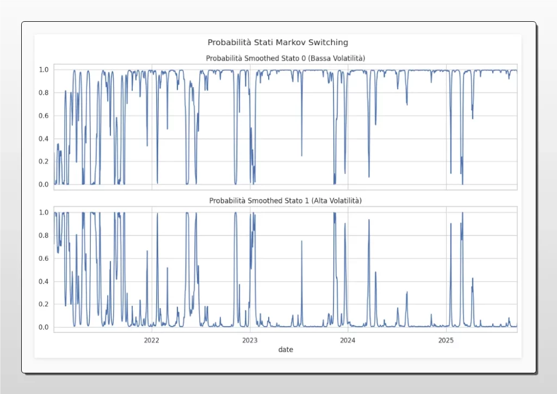Image resolution: width=557 pixels, height=394 pixels.
Task: Select the 0.8 y-axis tick of bottom chart
Action: [44, 236]
